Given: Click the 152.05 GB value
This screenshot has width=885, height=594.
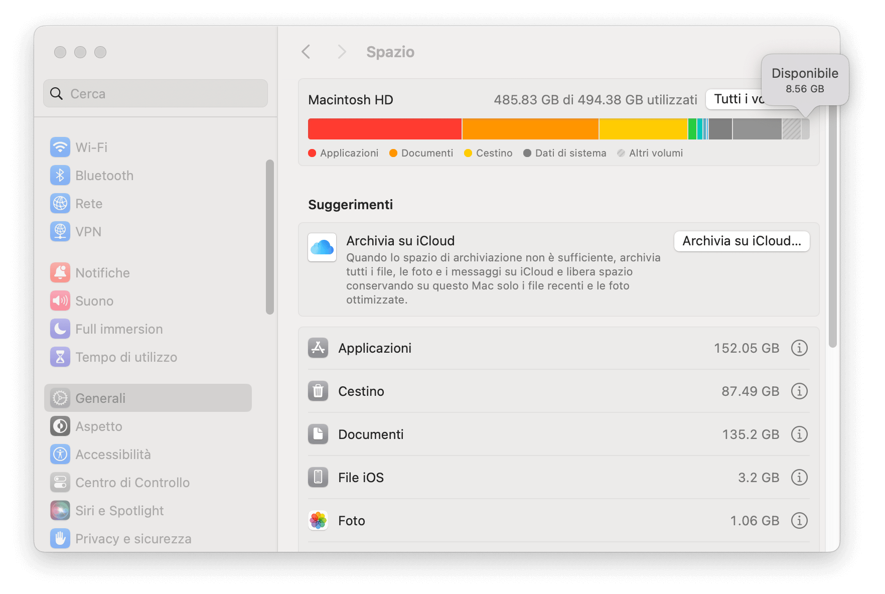Looking at the screenshot, I should coord(747,348).
